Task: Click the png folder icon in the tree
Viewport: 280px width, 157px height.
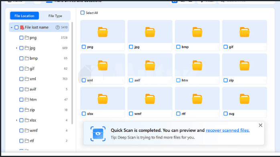Action: [27, 38]
